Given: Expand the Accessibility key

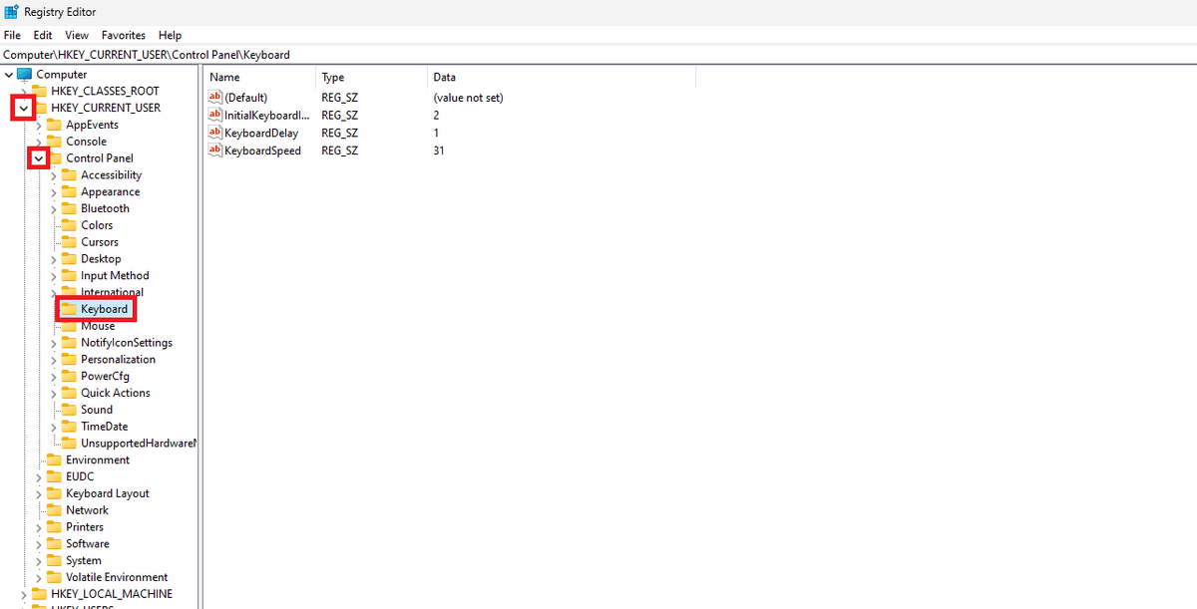Looking at the screenshot, I should pos(54,175).
